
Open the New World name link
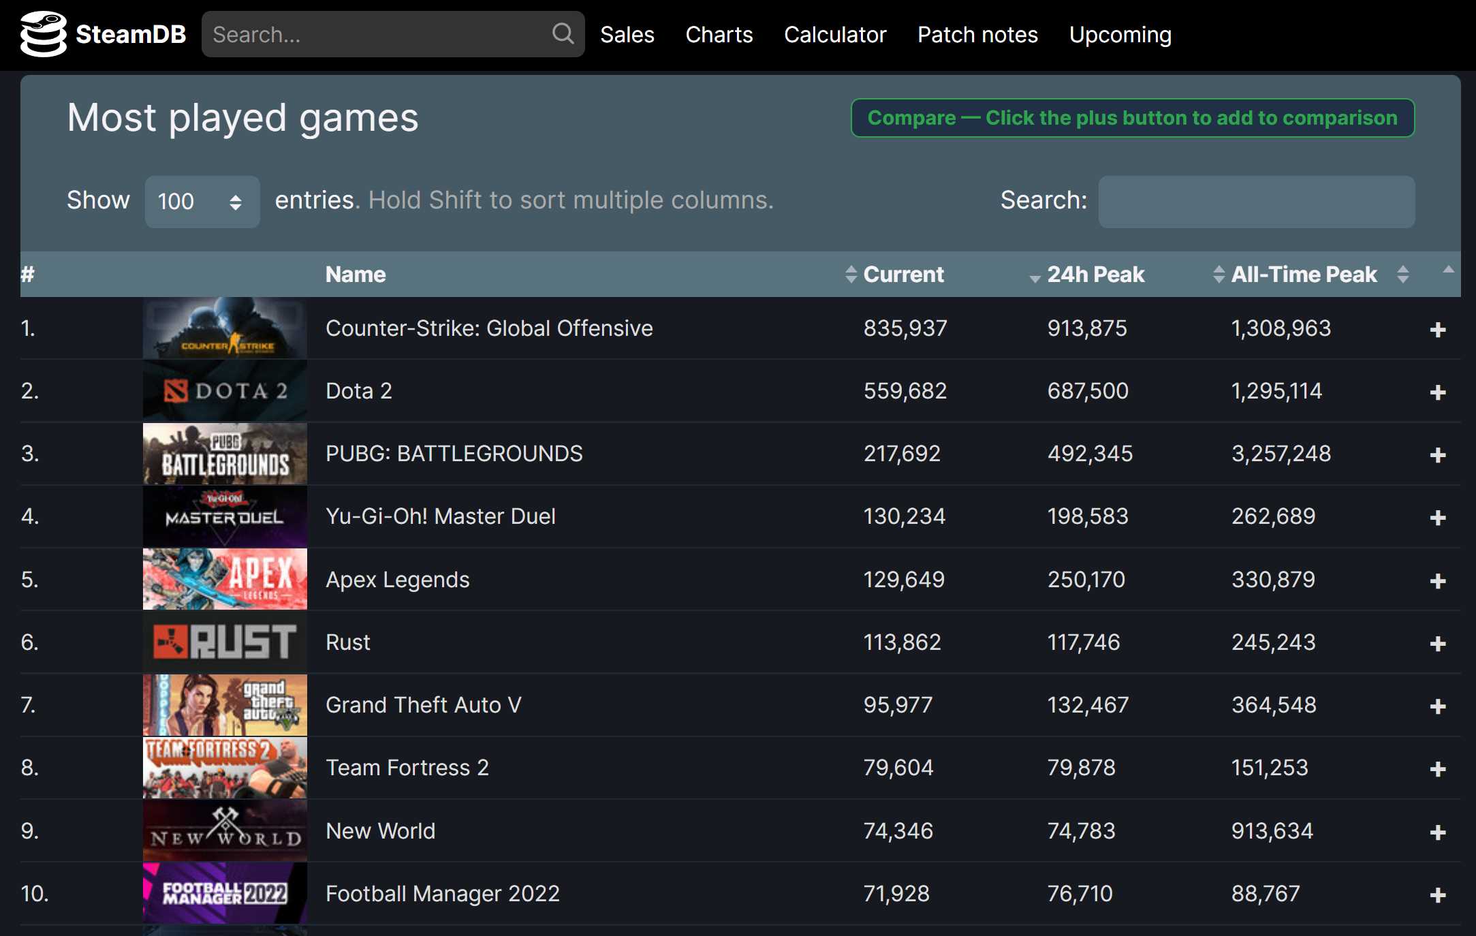point(380,831)
